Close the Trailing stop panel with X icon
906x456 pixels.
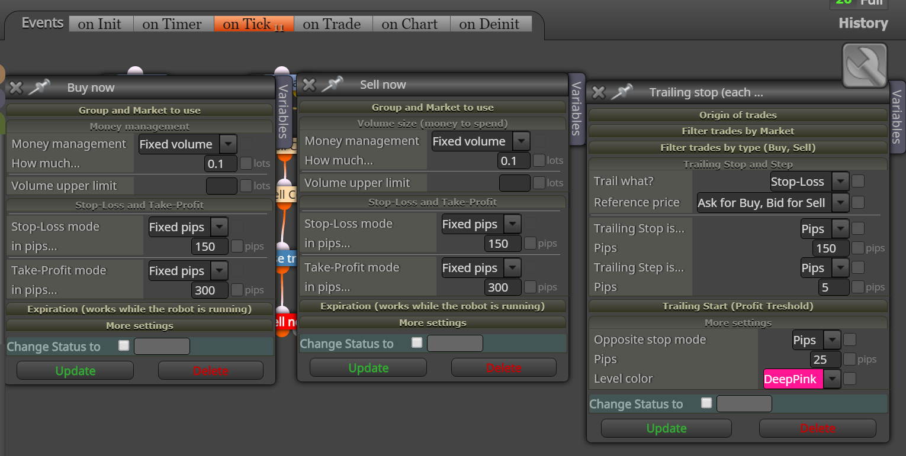point(599,92)
